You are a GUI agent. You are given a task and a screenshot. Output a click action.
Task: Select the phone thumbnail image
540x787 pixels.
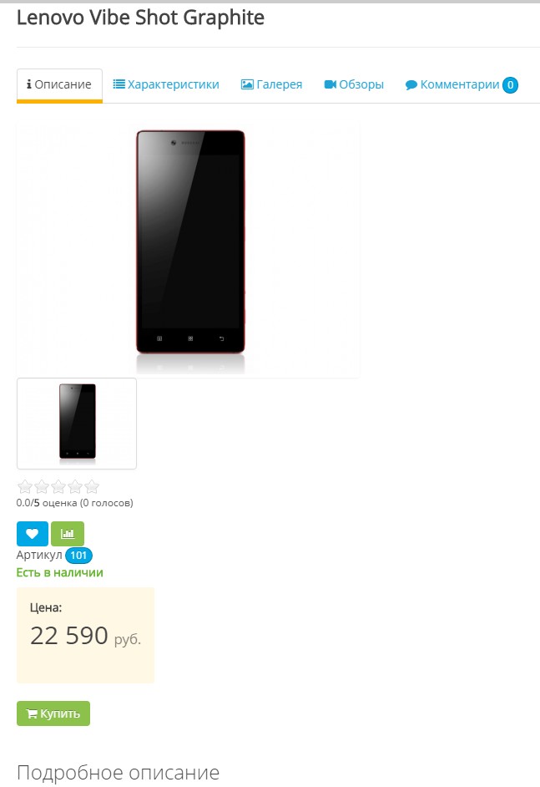point(77,424)
